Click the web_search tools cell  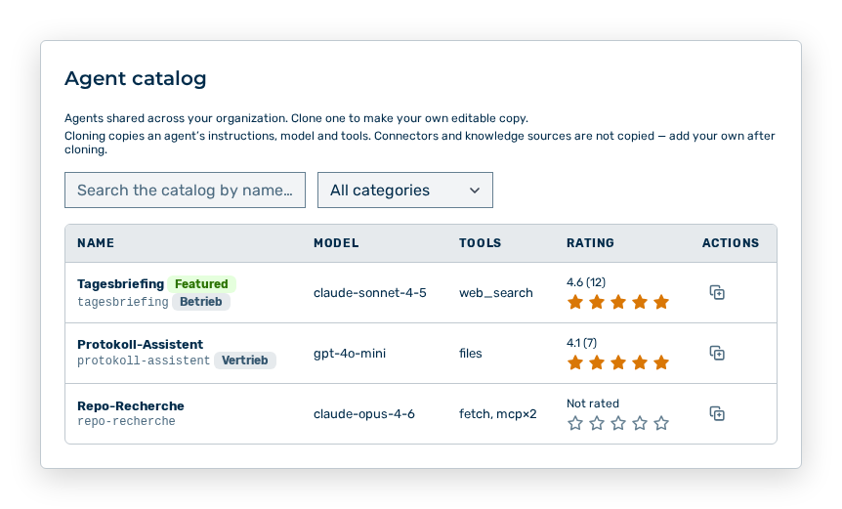[495, 293]
